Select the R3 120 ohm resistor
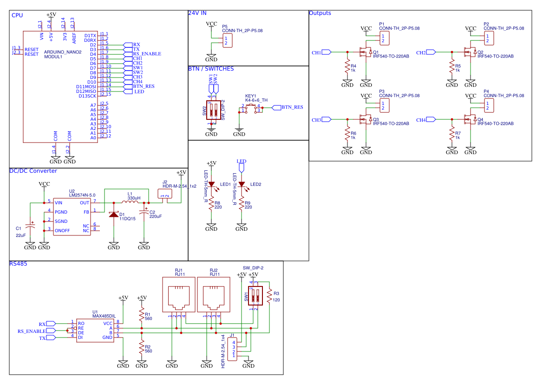This screenshot has height=384, width=543. (x=269, y=296)
